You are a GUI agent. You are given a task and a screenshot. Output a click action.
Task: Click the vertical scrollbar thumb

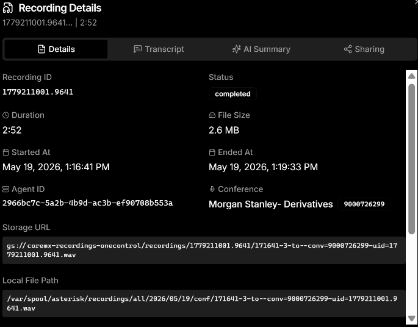(x=412, y=159)
